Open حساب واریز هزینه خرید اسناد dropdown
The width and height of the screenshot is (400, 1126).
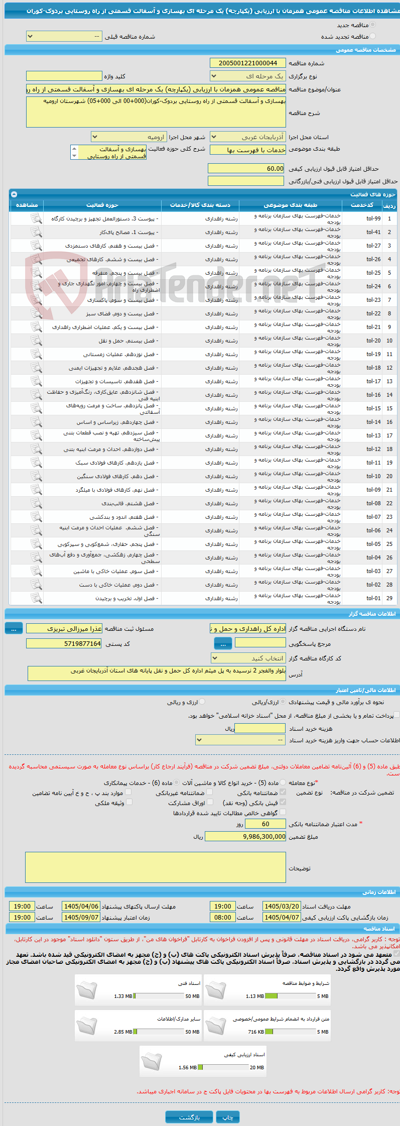[241, 740]
